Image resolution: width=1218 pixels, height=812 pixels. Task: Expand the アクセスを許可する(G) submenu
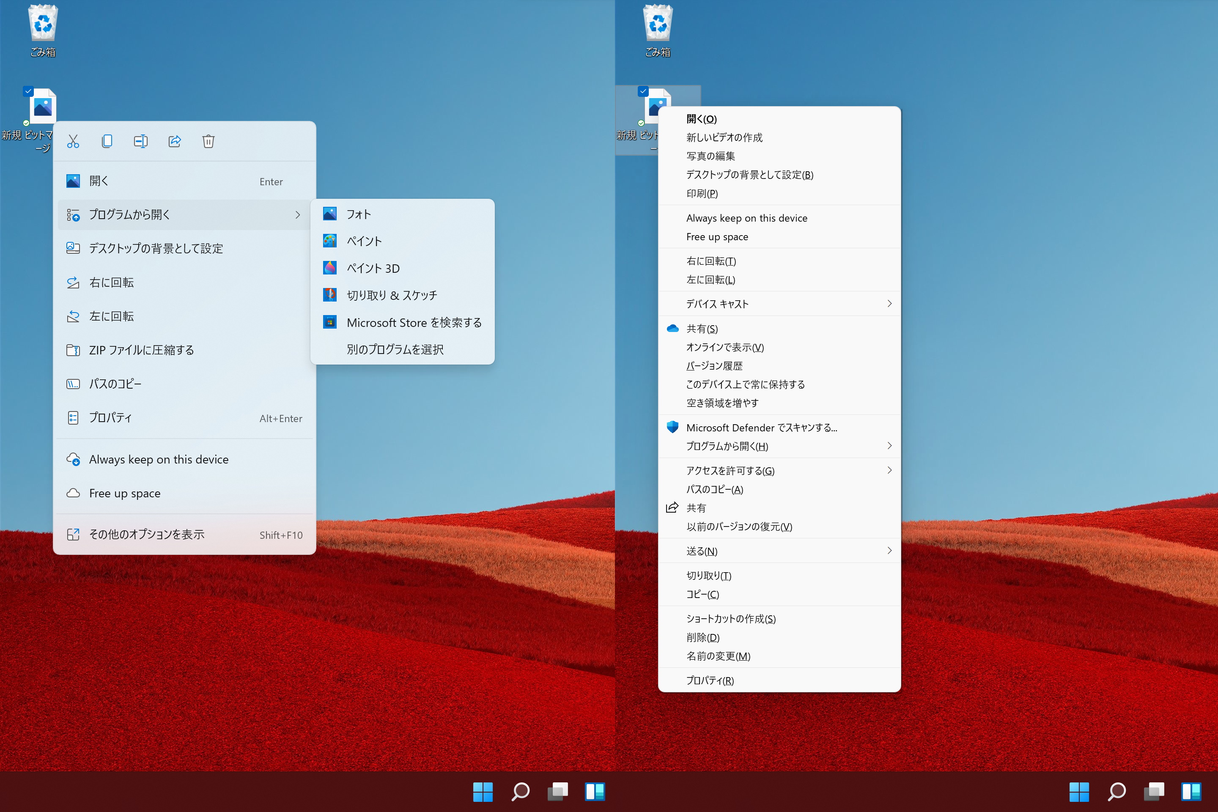point(730,470)
